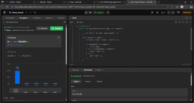Click the nums input value box
194x103 pixels.
[x=129, y=93]
